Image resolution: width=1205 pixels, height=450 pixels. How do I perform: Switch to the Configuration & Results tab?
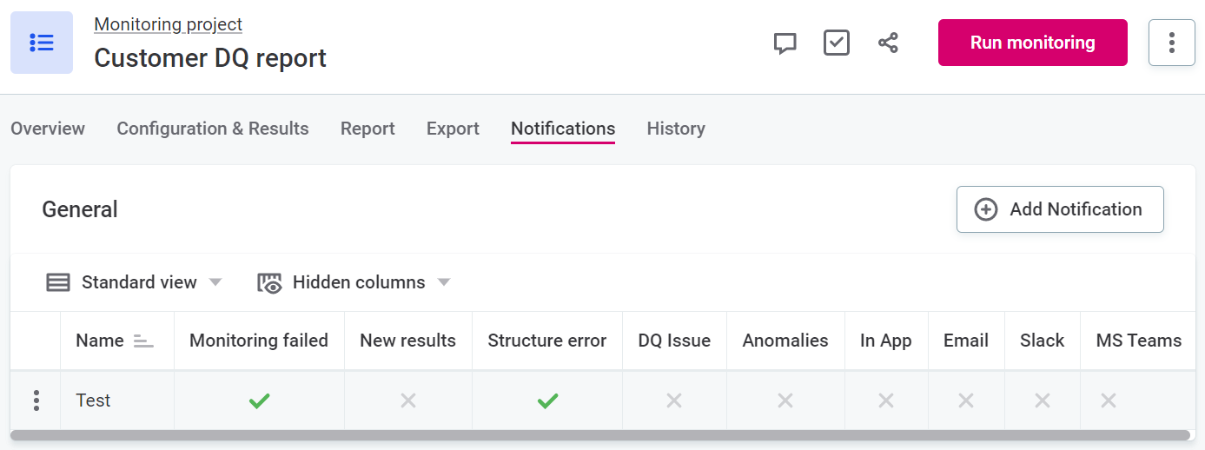click(213, 129)
